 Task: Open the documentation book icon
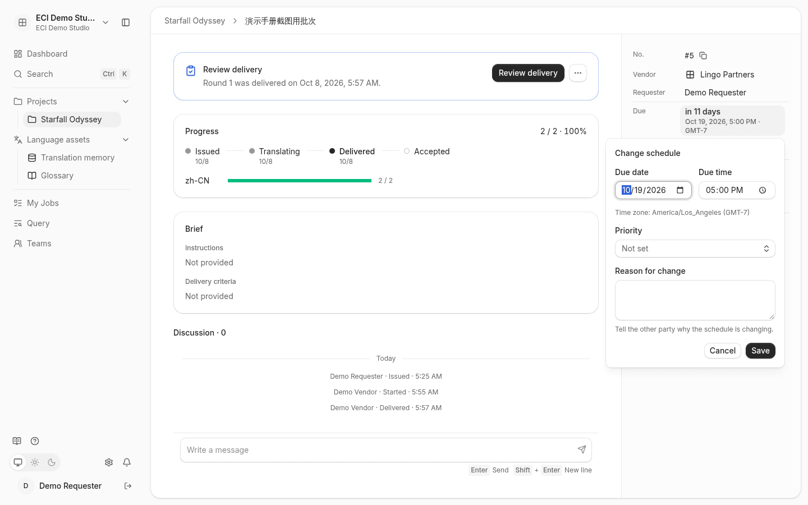pyautogui.click(x=17, y=441)
